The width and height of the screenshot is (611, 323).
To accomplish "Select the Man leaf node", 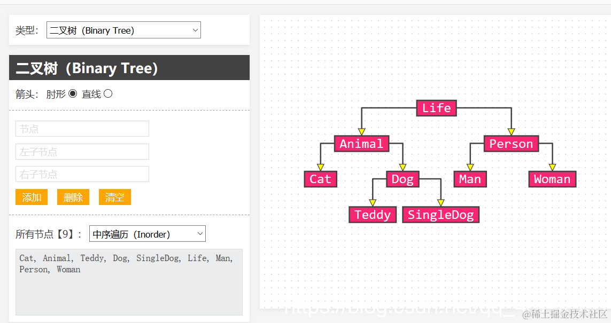I will (470, 179).
